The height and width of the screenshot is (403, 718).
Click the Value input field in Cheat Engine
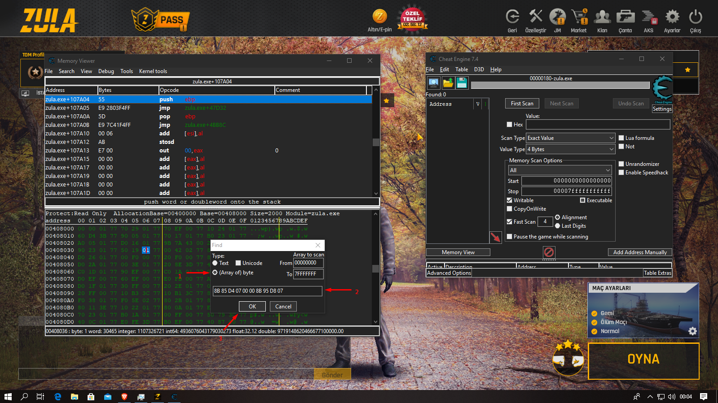[x=598, y=124]
